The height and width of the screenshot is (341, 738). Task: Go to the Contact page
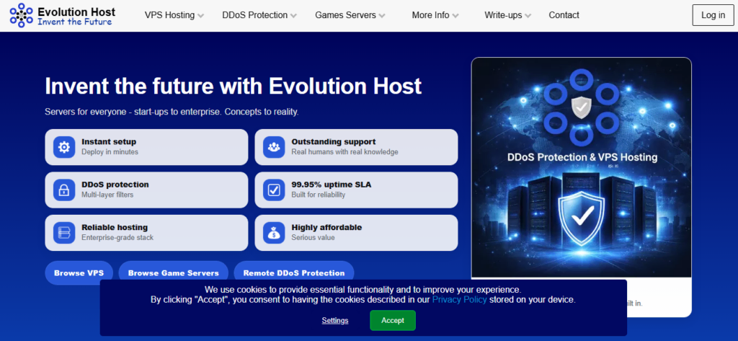(564, 15)
